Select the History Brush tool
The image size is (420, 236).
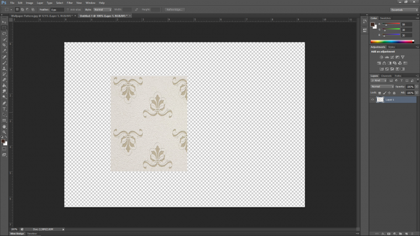(4, 74)
